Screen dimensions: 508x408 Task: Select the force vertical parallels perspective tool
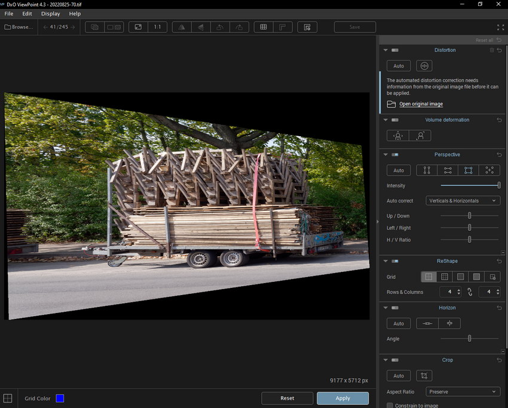coord(427,170)
